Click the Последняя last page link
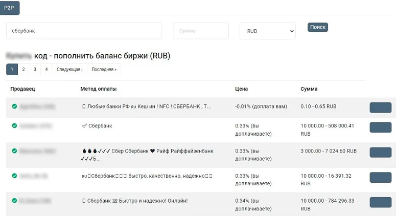396x216 pixels. [104, 70]
